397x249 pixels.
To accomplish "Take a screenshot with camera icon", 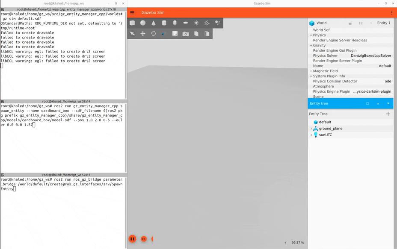I will (186, 34).
